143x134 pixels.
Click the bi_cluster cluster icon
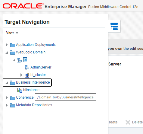(27, 75)
